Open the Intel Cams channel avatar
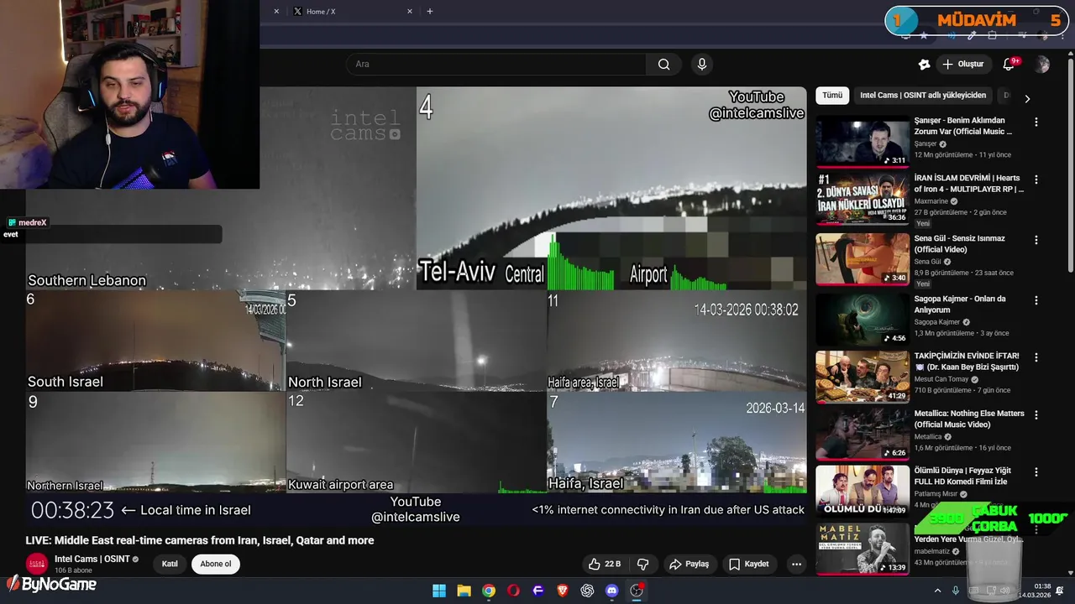 click(37, 564)
